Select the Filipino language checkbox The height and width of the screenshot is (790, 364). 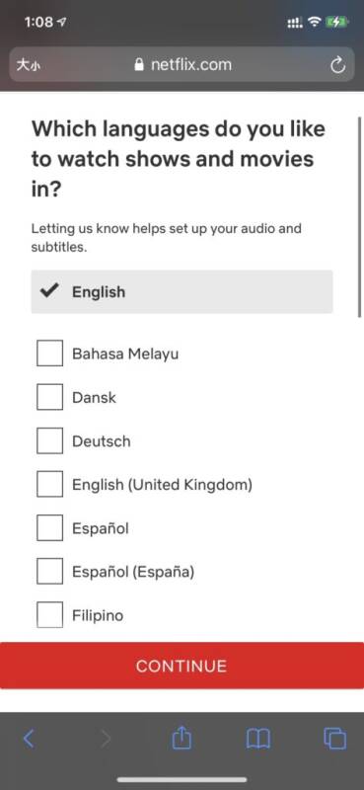pos(50,614)
